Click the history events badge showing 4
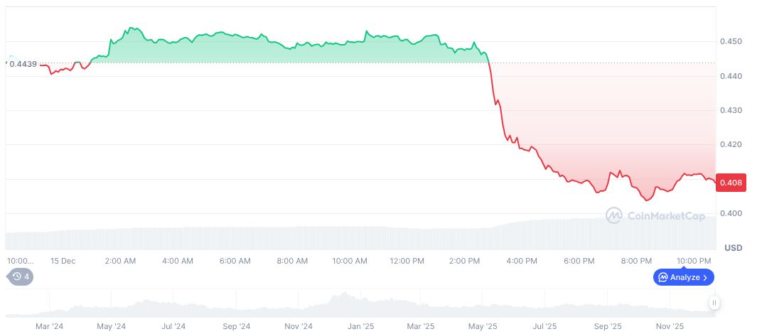This screenshot has height=334, width=762. tap(21, 276)
